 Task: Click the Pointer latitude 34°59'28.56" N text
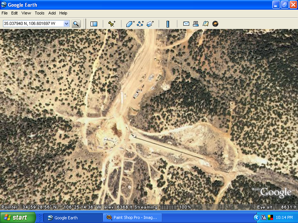coord(29,207)
